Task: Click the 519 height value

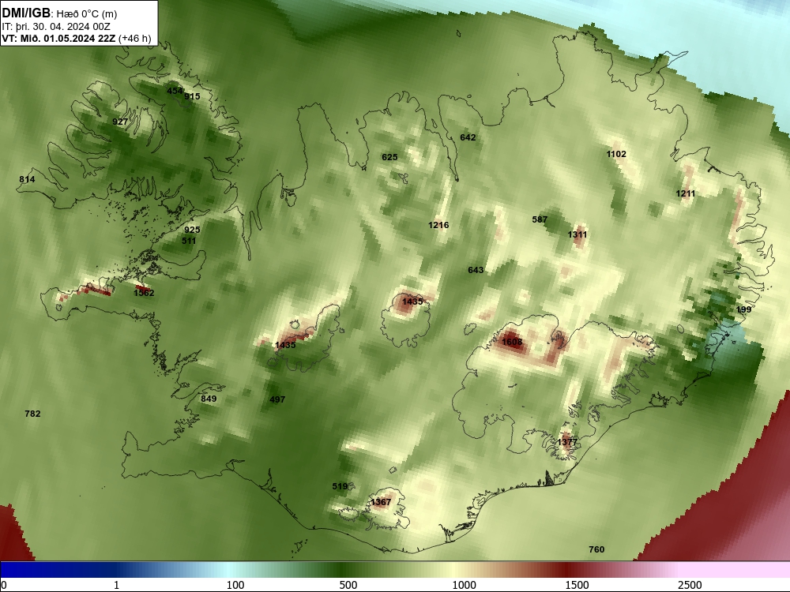Action: [340, 486]
